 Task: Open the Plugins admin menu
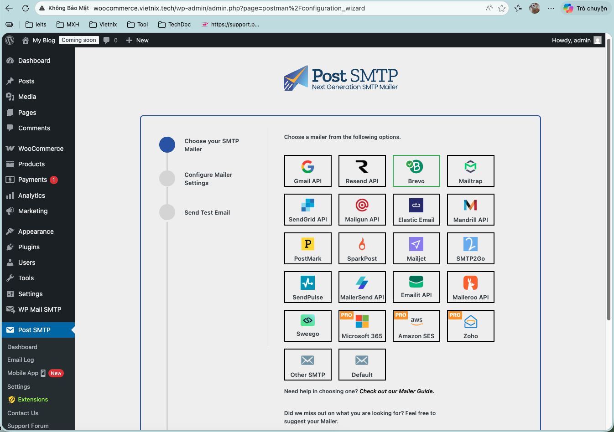pos(29,247)
